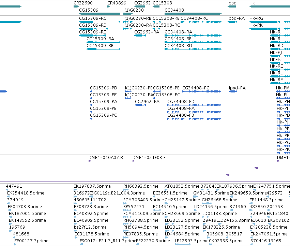Viewport: 290px width, 246px height.
Task: Click transcript label CG15309-RE
Action: click(93, 32)
